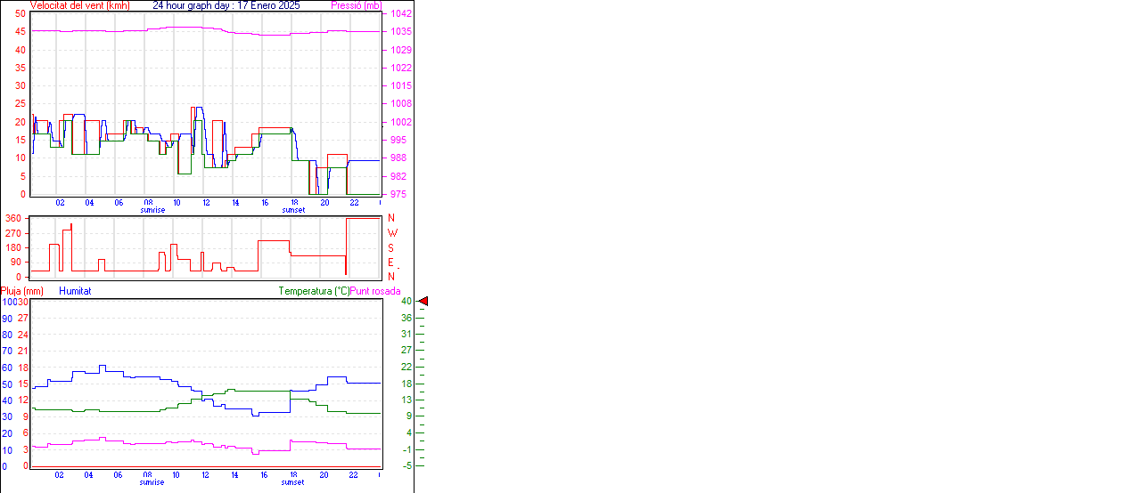Click the '12' hour label under wind graph

206,203
